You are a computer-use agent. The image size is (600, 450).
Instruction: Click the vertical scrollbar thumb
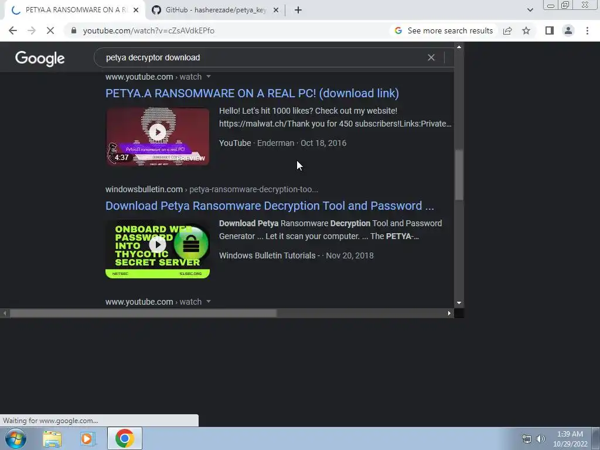pos(459,175)
